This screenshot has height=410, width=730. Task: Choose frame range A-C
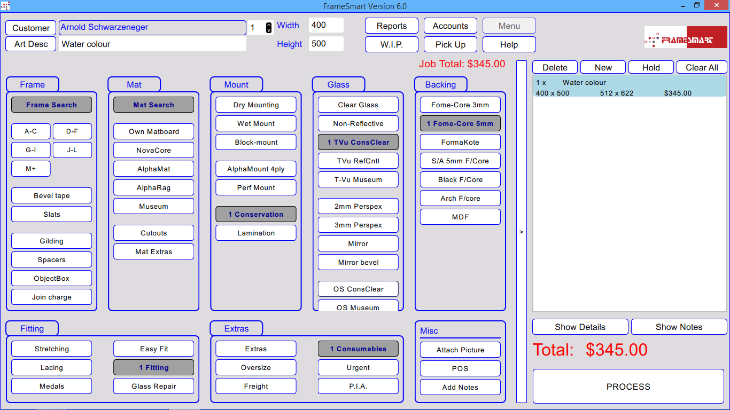pos(30,132)
